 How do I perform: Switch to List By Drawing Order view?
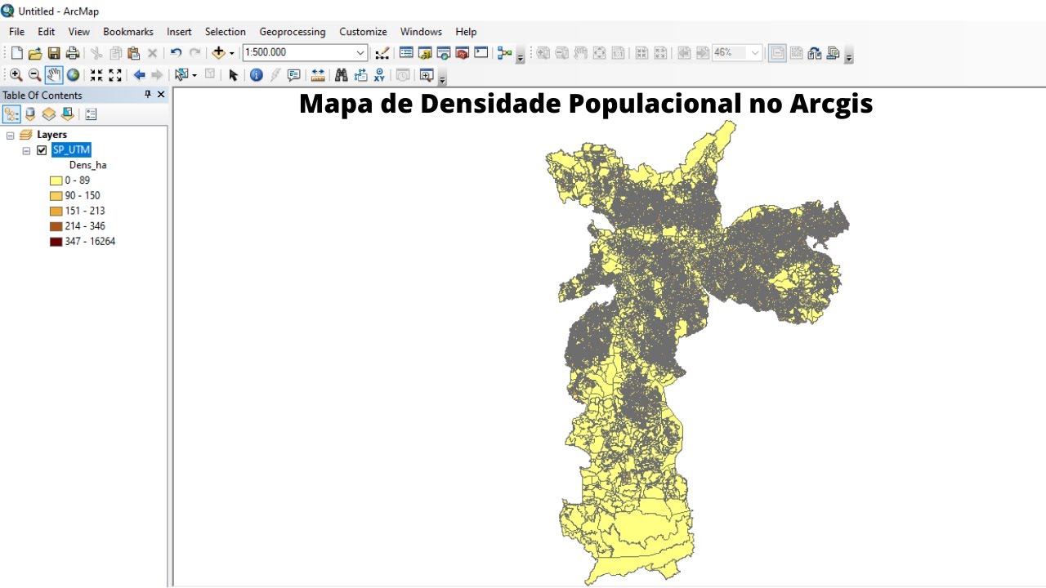click(x=11, y=114)
